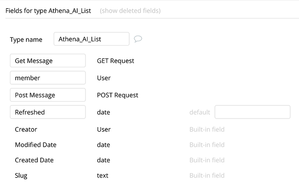
Task: Click the GET Request field type
Action: click(x=116, y=61)
